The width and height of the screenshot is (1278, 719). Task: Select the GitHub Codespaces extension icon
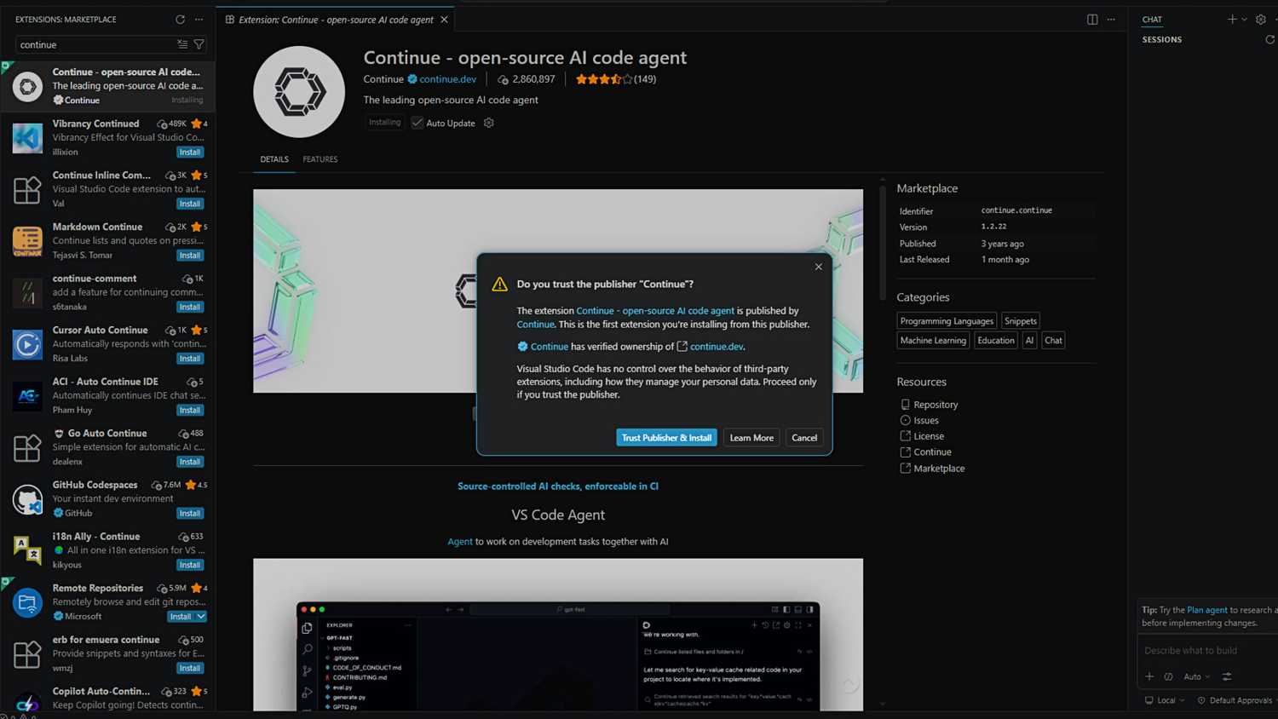coord(27,499)
